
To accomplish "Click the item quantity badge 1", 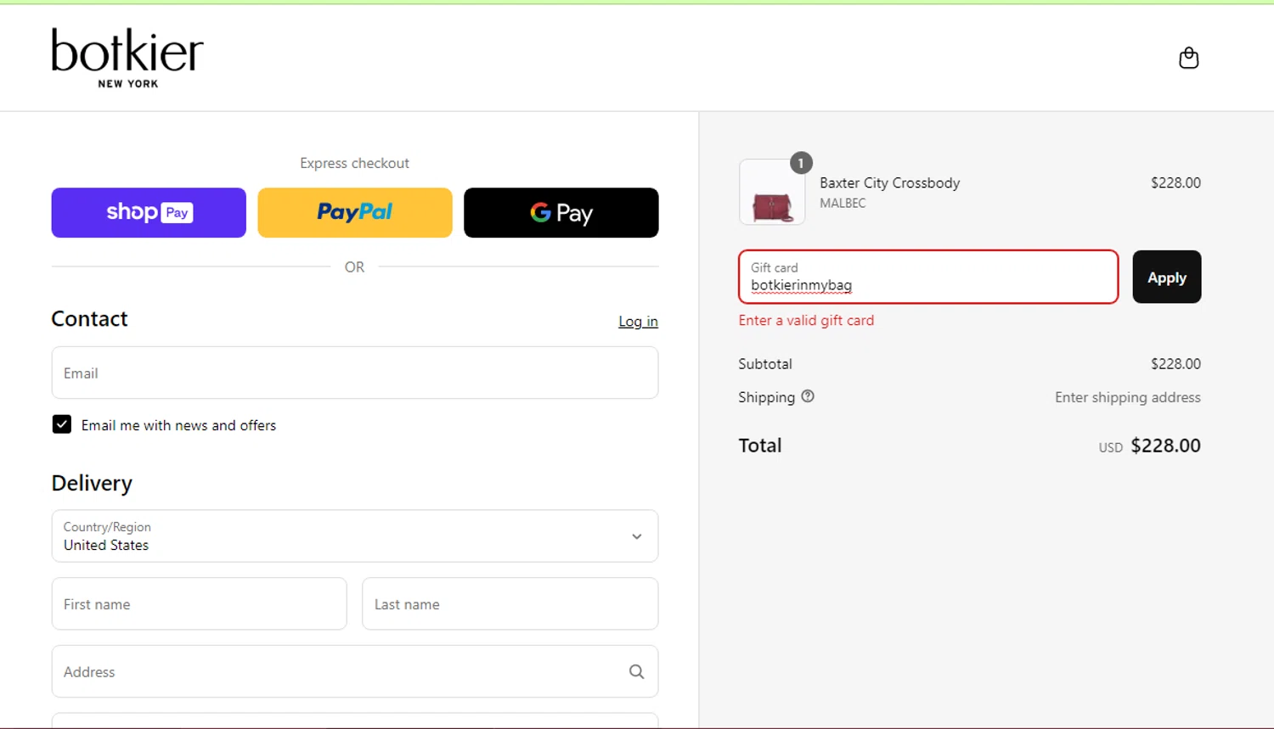I will pos(801,163).
